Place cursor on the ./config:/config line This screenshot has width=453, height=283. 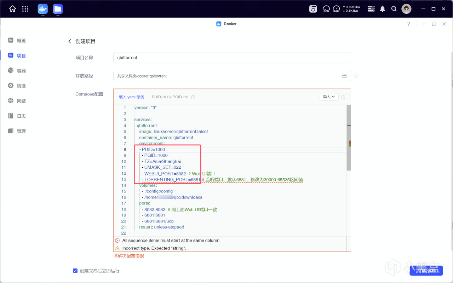[x=157, y=191]
